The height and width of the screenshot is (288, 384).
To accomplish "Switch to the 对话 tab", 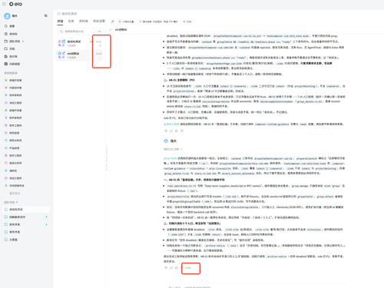I will click(x=60, y=22).
